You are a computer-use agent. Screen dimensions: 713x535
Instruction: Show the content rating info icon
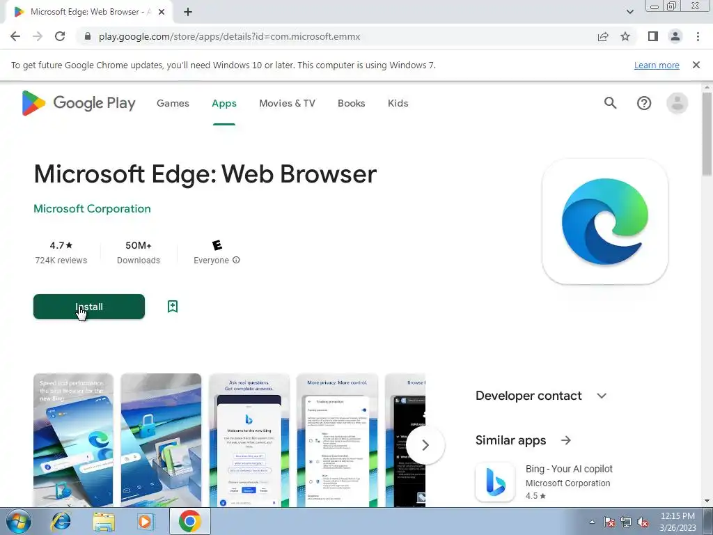[236, 261]
